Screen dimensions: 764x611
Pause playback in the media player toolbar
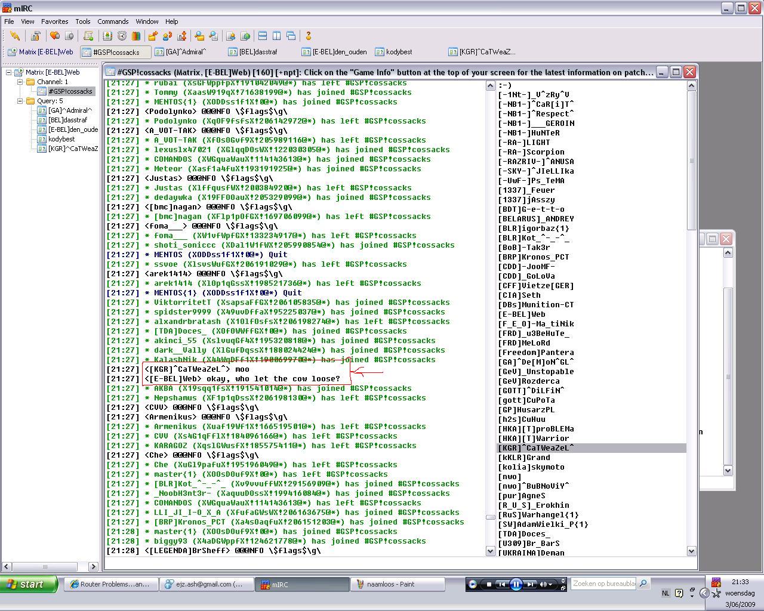(516, 585)
